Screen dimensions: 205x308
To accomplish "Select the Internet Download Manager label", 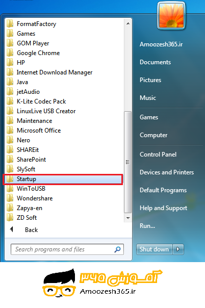I will 55,72.
